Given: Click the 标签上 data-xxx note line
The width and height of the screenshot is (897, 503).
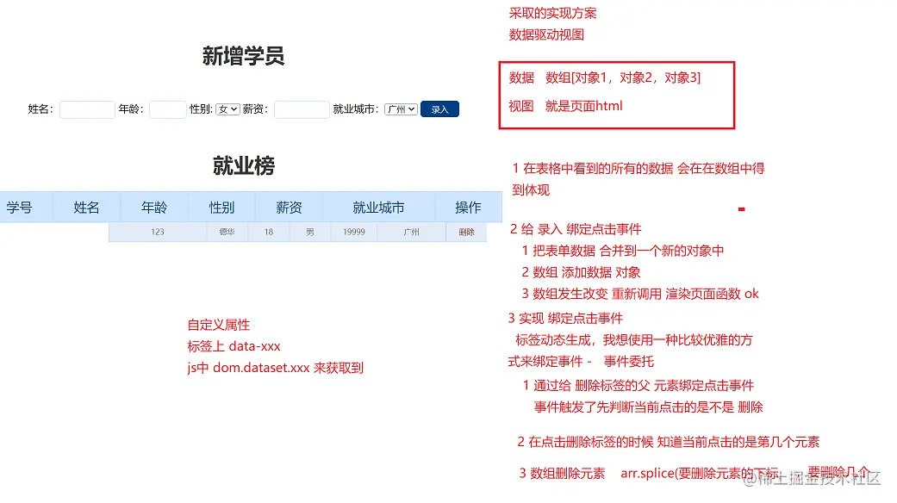Looking at the screenshot, I should pyautogui.click(x=234, y=346).
